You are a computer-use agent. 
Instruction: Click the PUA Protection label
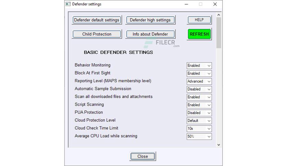pos(89,112)
